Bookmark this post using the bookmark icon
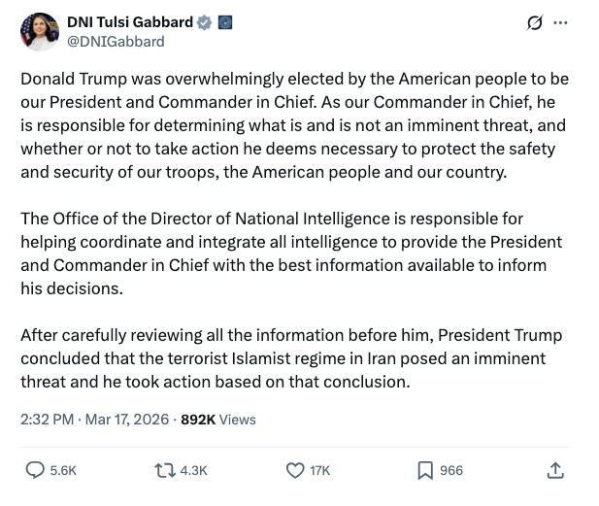The height and width of the screenshot is (506, 599). [x=424, y=470]
